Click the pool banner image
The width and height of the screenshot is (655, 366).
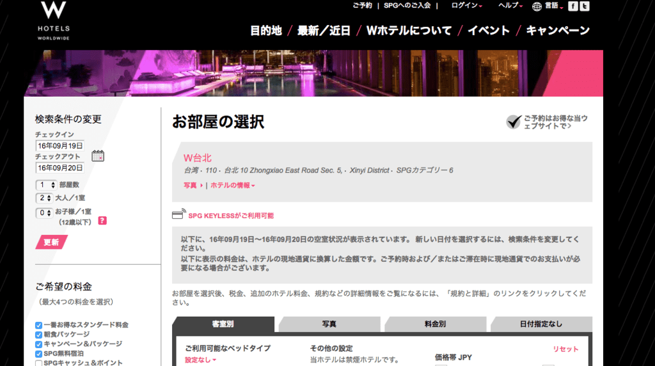(x=313, y=73)
